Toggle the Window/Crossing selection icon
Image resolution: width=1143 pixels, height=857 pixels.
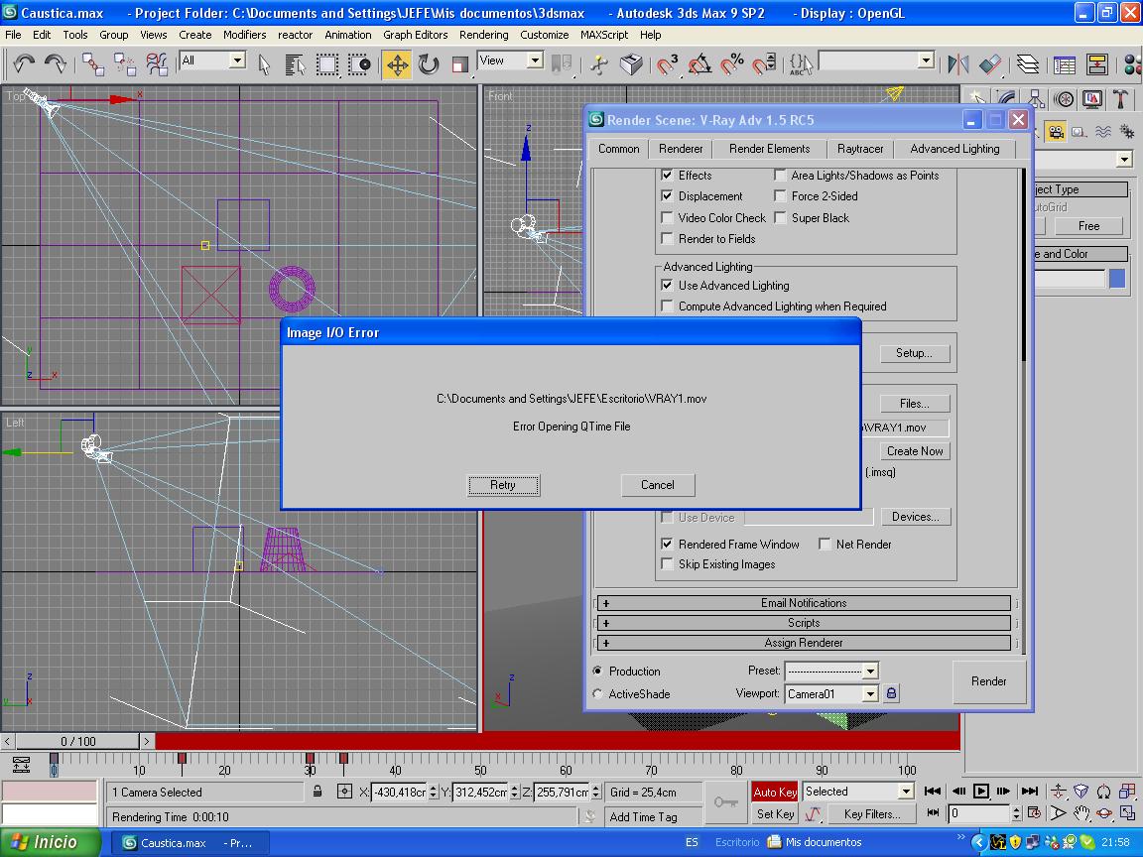(x=359, y=64)
